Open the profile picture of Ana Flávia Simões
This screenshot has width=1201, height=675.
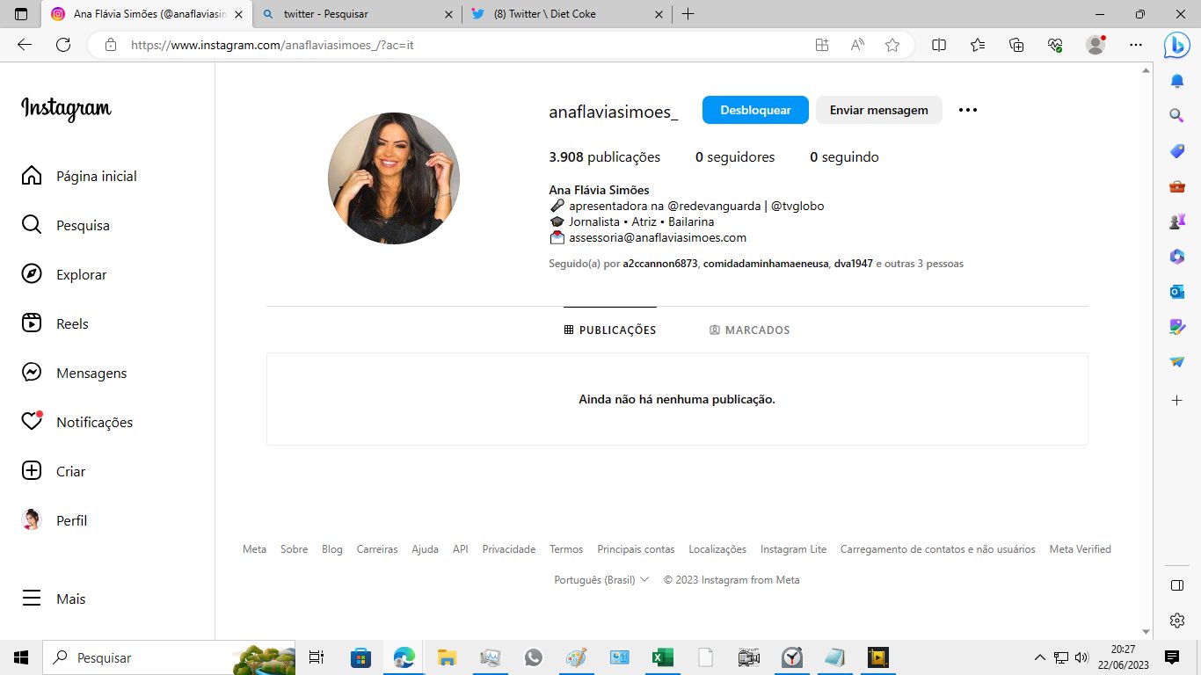click(394, 178)
